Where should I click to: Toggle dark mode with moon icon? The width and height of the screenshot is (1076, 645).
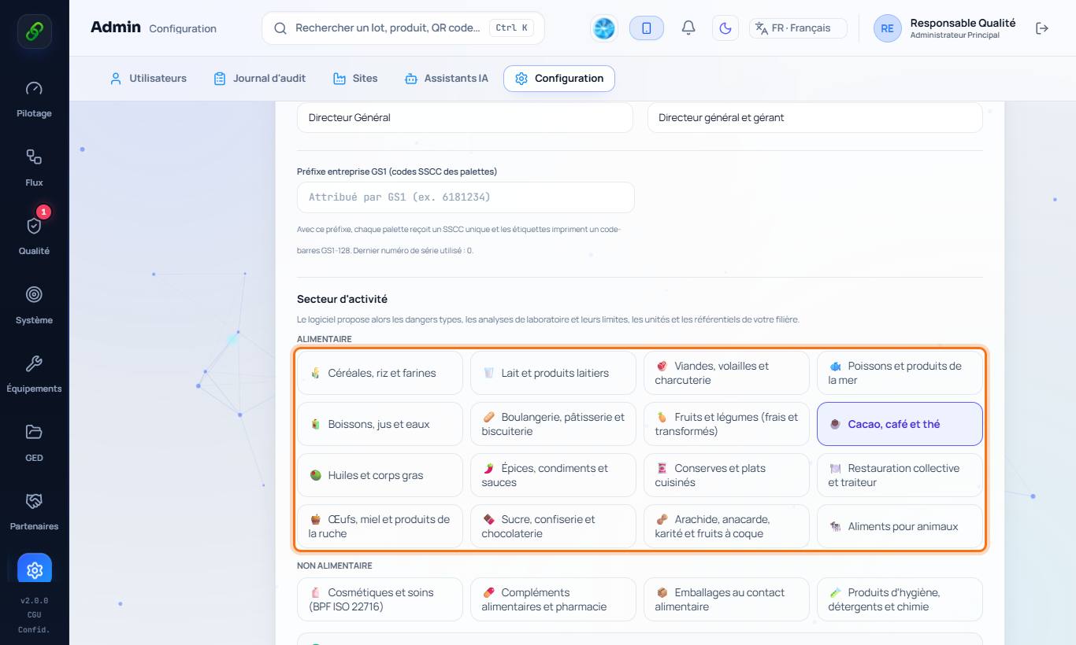tap(725, 28)
